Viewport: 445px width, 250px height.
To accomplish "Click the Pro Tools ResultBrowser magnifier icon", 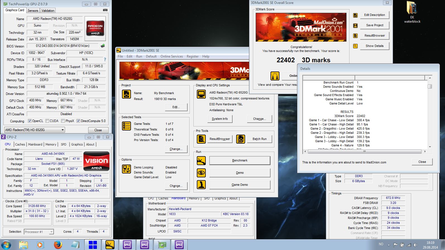I will click(201, 139).
